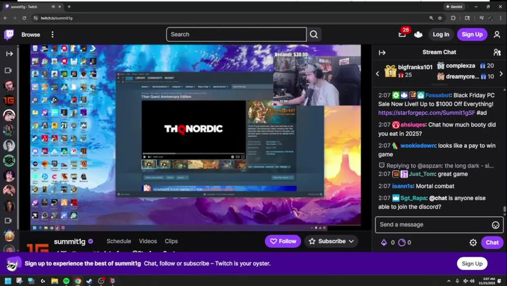Open a new browser tab with plus
The image size is (507, 286).
point(69,7)
